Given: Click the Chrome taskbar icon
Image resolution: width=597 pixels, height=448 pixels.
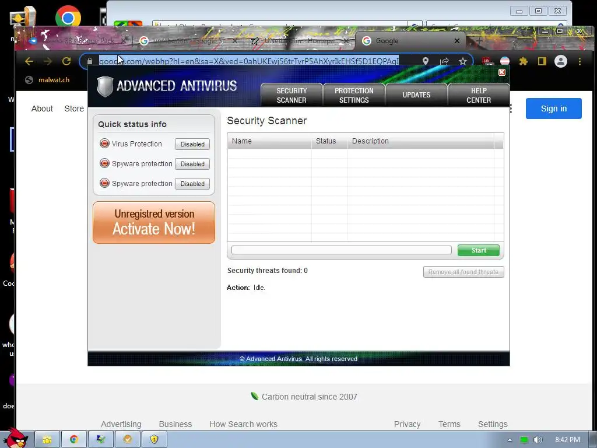Looking at the screenshot, I should pyautogui.click(x=74, y=440).
